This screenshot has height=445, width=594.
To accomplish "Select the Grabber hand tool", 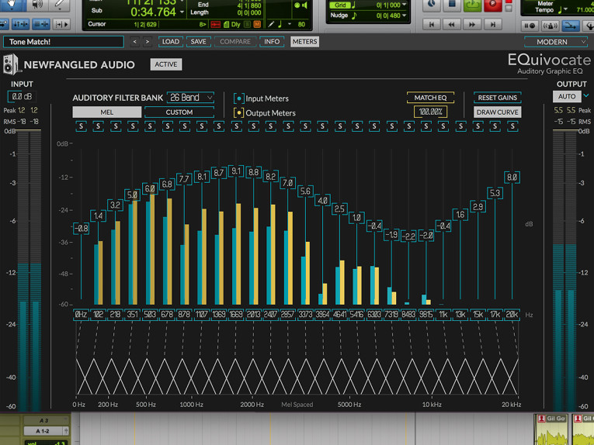I will [x=12, y=5].
